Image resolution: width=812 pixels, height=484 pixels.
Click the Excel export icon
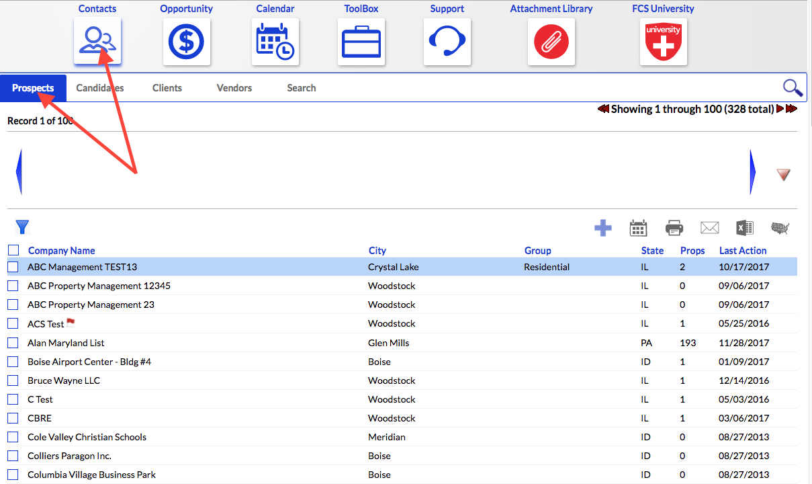744,228
